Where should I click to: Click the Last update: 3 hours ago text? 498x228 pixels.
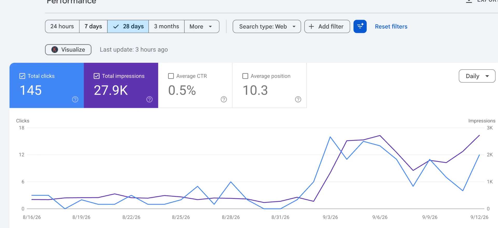click(x=134, y=50)
